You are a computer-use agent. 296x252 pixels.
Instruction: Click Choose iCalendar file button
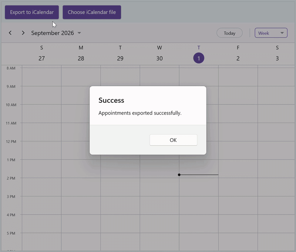(92, 12)
